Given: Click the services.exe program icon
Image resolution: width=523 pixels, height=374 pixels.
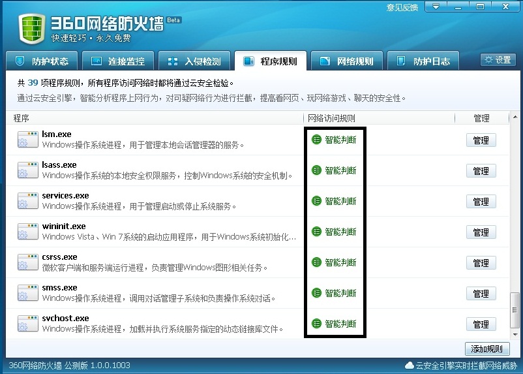Looking at the screenshot, I should click(x=28, y=200).
